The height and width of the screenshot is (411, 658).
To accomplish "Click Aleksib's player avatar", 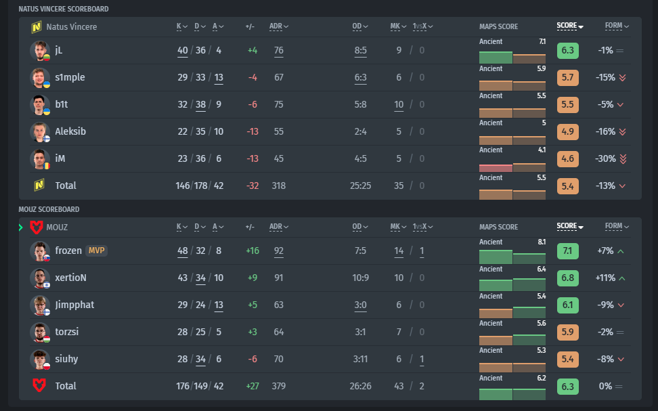I will click(40, 132).
